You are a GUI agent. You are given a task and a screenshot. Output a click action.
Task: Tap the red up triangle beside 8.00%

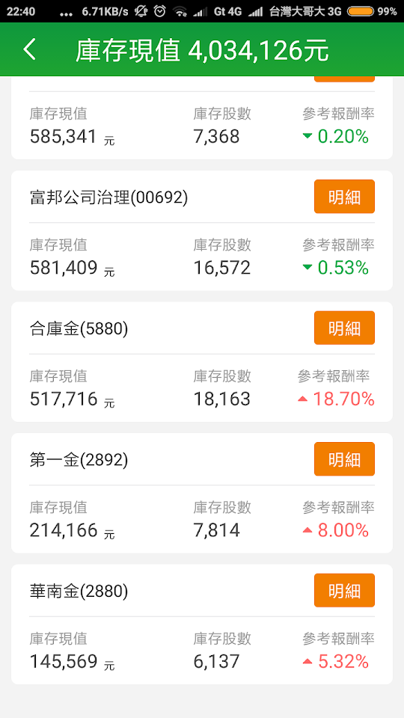point(307,530)
